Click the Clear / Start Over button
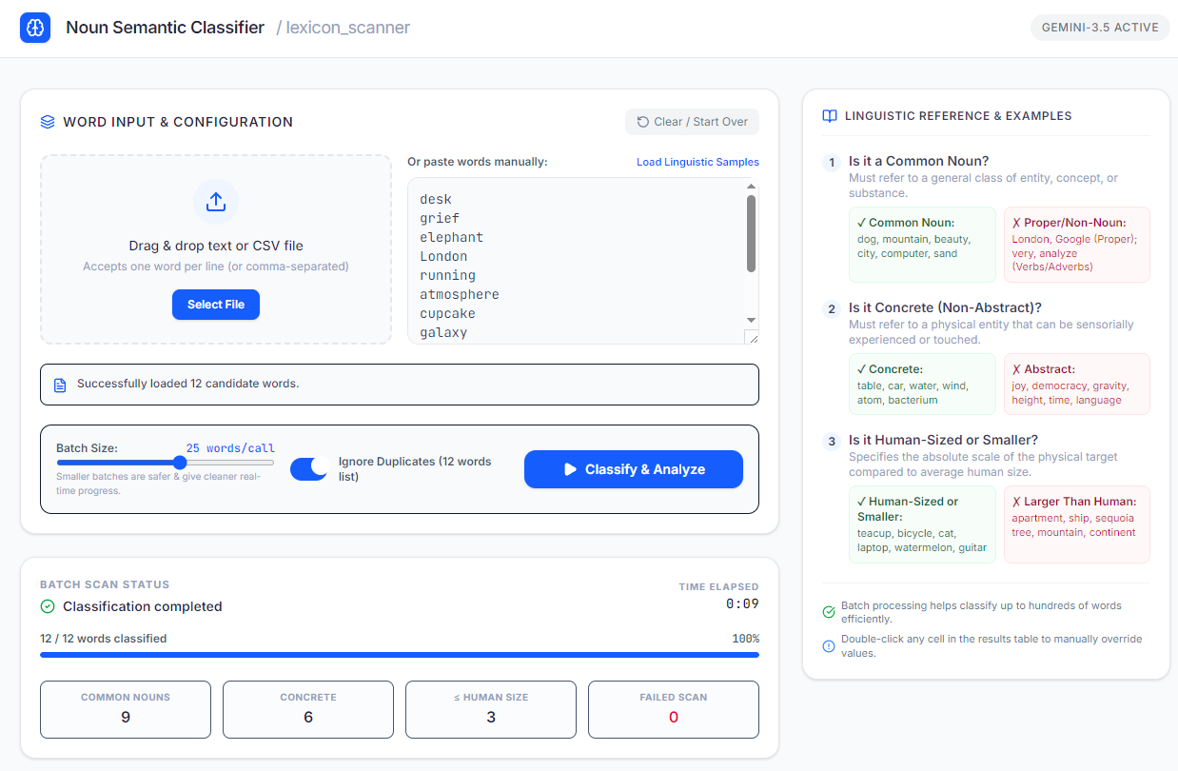This screenshot has height=771, width=1178. (693, 122)
